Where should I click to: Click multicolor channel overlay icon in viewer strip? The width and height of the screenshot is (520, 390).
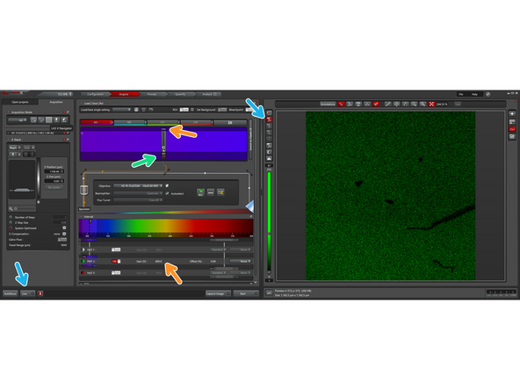pyautogui.click(x=269, y=112)
